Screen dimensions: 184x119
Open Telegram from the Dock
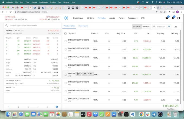point(154,114)
